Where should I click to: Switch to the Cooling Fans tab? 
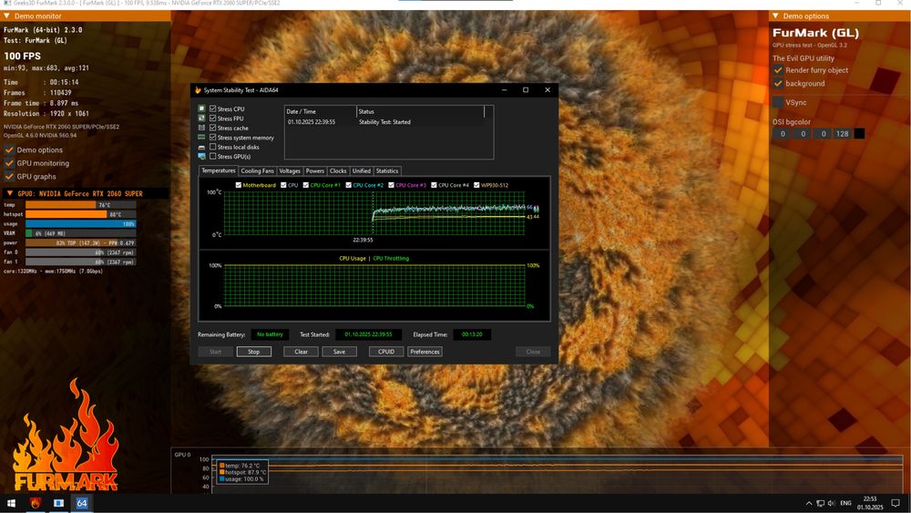pyautogui.click(x=257, y=170)
